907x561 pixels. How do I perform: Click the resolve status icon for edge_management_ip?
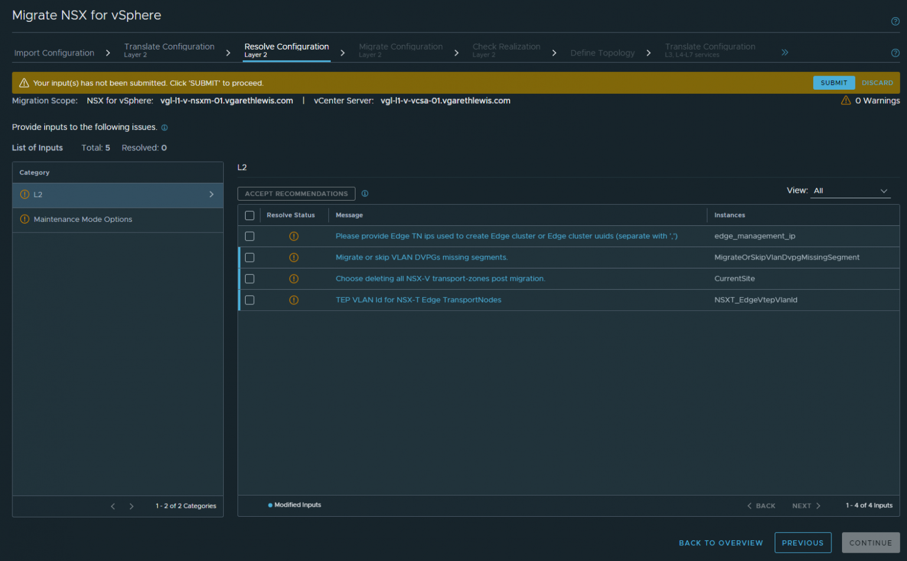click(x=293, y=236)
